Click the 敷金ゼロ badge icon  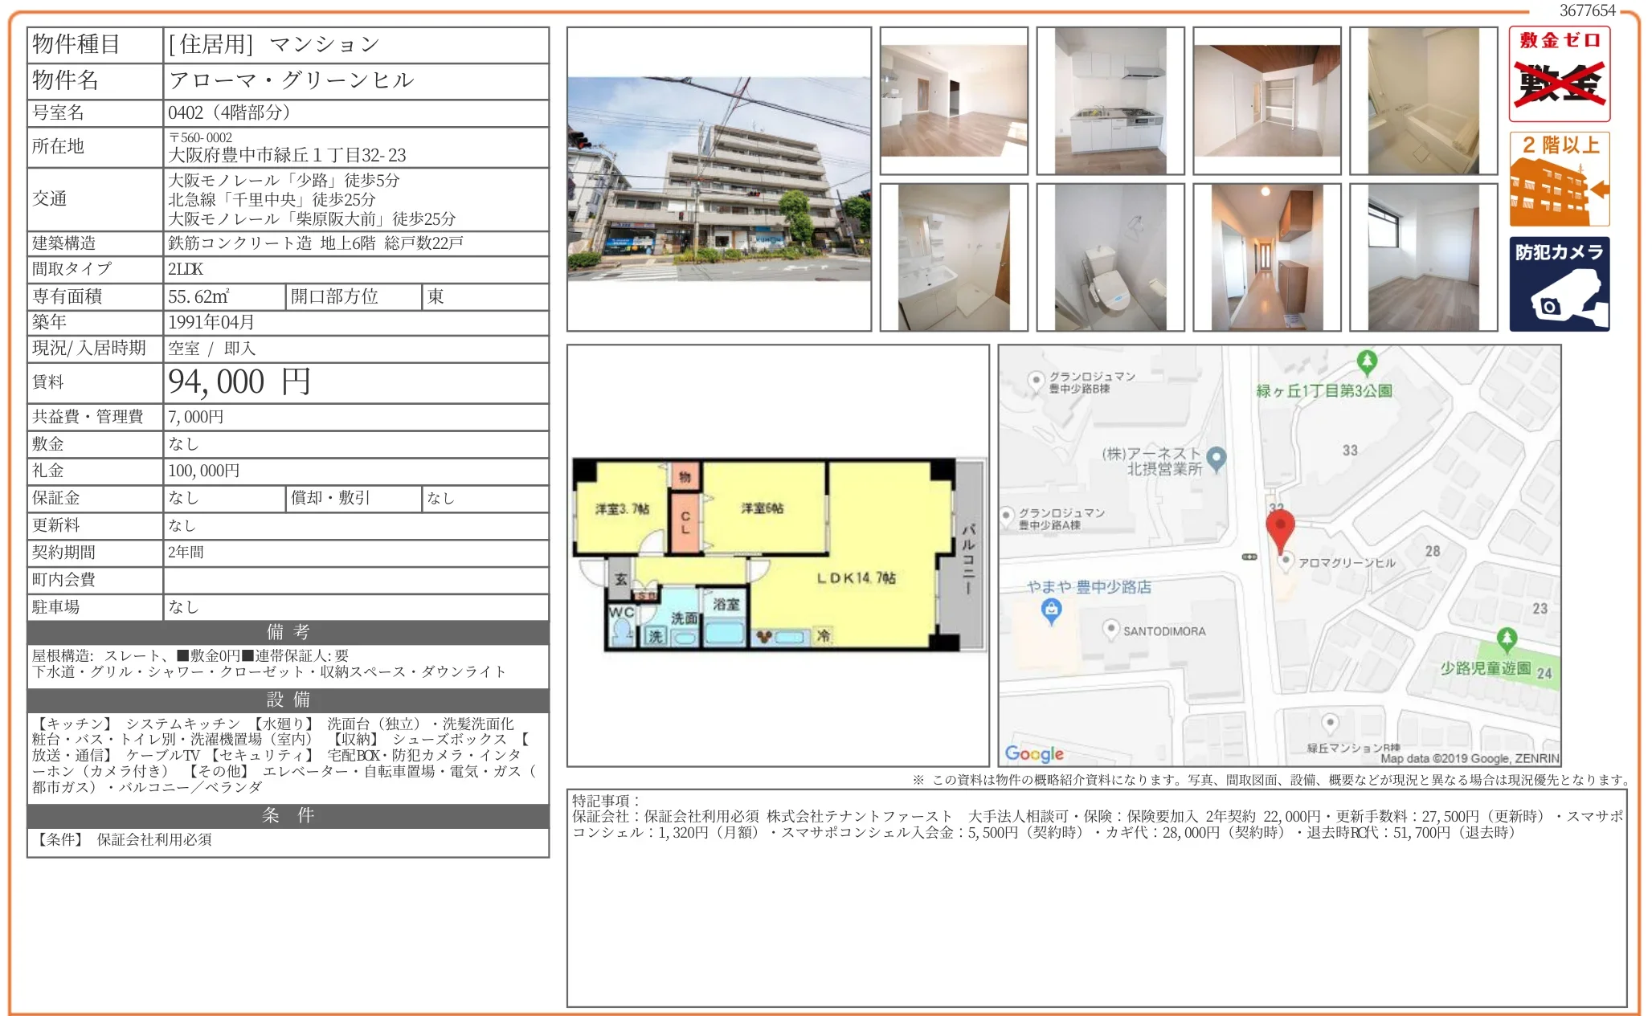(x=1559, y=74)
